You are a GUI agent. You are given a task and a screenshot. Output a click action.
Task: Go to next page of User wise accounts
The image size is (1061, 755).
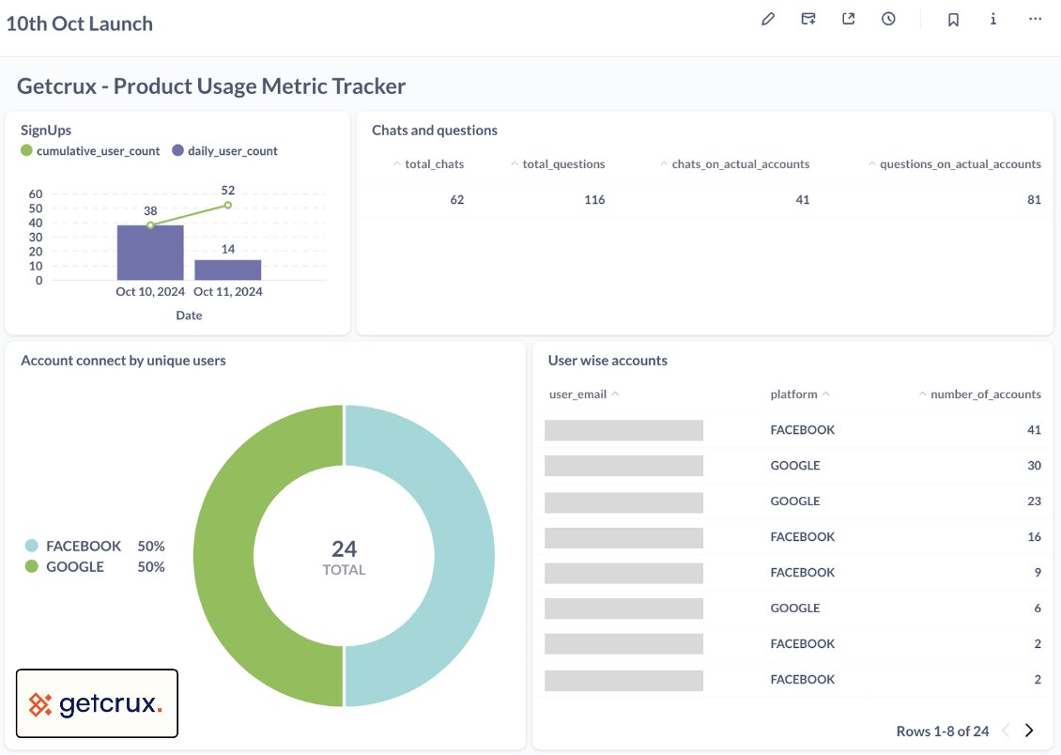(1028, 730)
